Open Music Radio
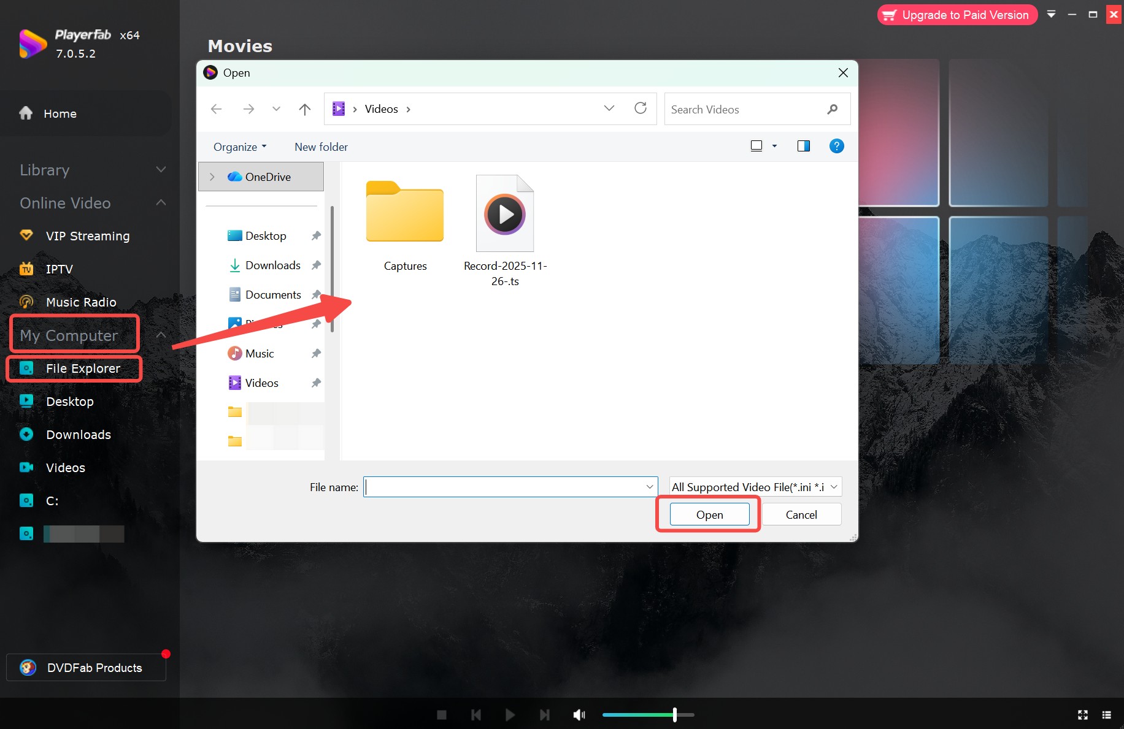The width and height of the screenshot is (1124, 729). pyautogui.click(x=81, y=302)
